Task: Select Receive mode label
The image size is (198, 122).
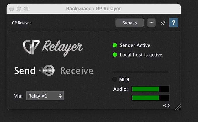Action: [77, 70]
